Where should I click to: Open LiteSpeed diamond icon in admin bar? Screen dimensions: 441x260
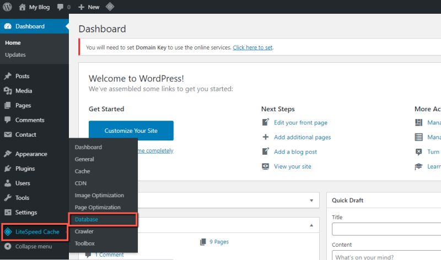coord(110,7)
